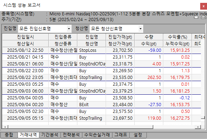The width and height of the screenshot is (207, 139).
Task: Click the 청산가격(pt) column header
Action: [x=120, y=44]
